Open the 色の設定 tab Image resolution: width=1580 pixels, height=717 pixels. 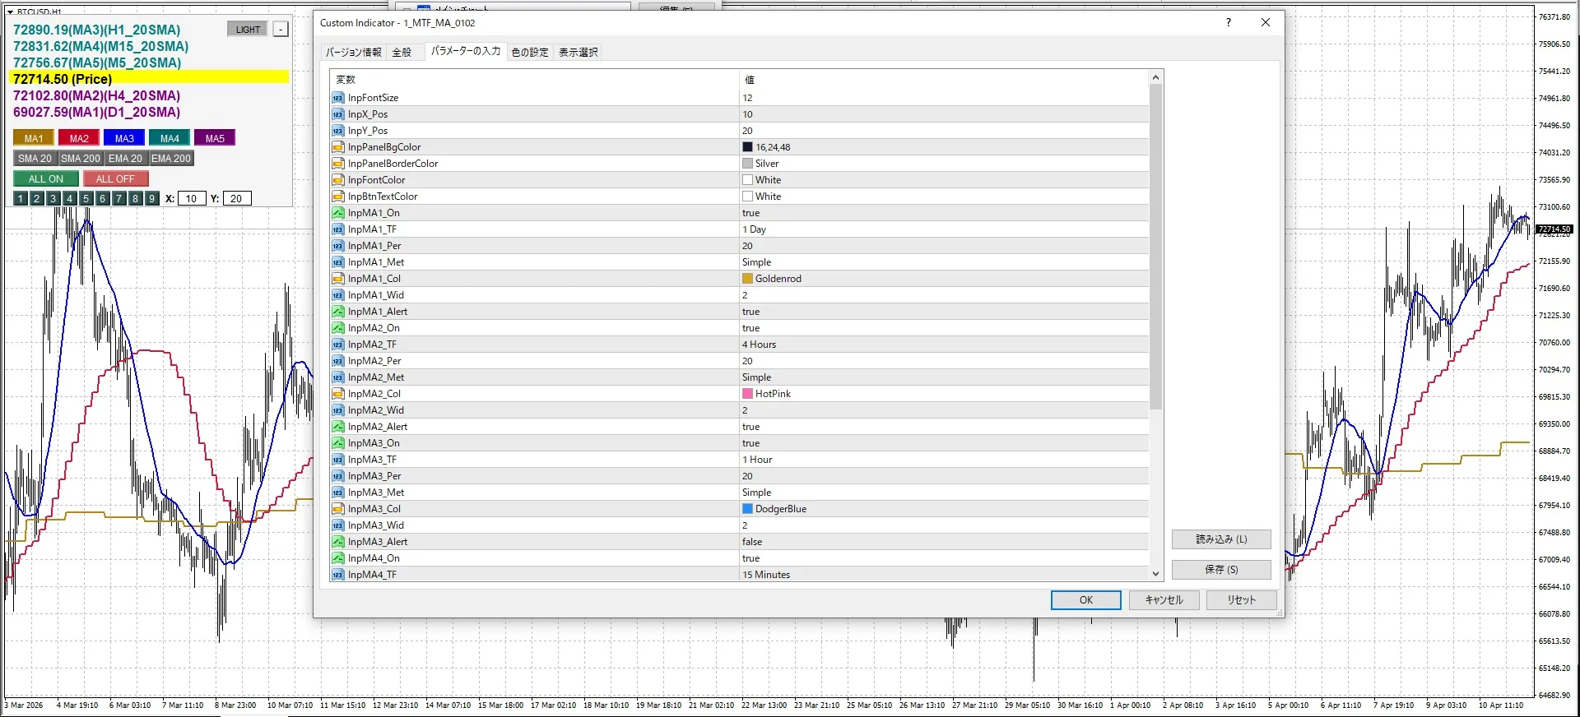pyautogui.click(x=530, y=53)
